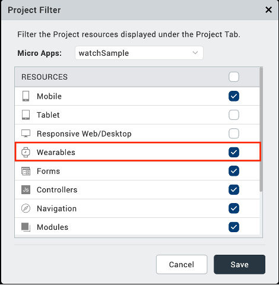Select the Navigation resource row

pyautogui.click(x=137, y=208)
